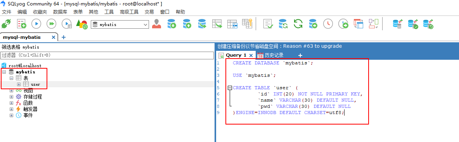
Task: Select the Query 1 tab
Action: pyautogui.click(x=236, y=55)
